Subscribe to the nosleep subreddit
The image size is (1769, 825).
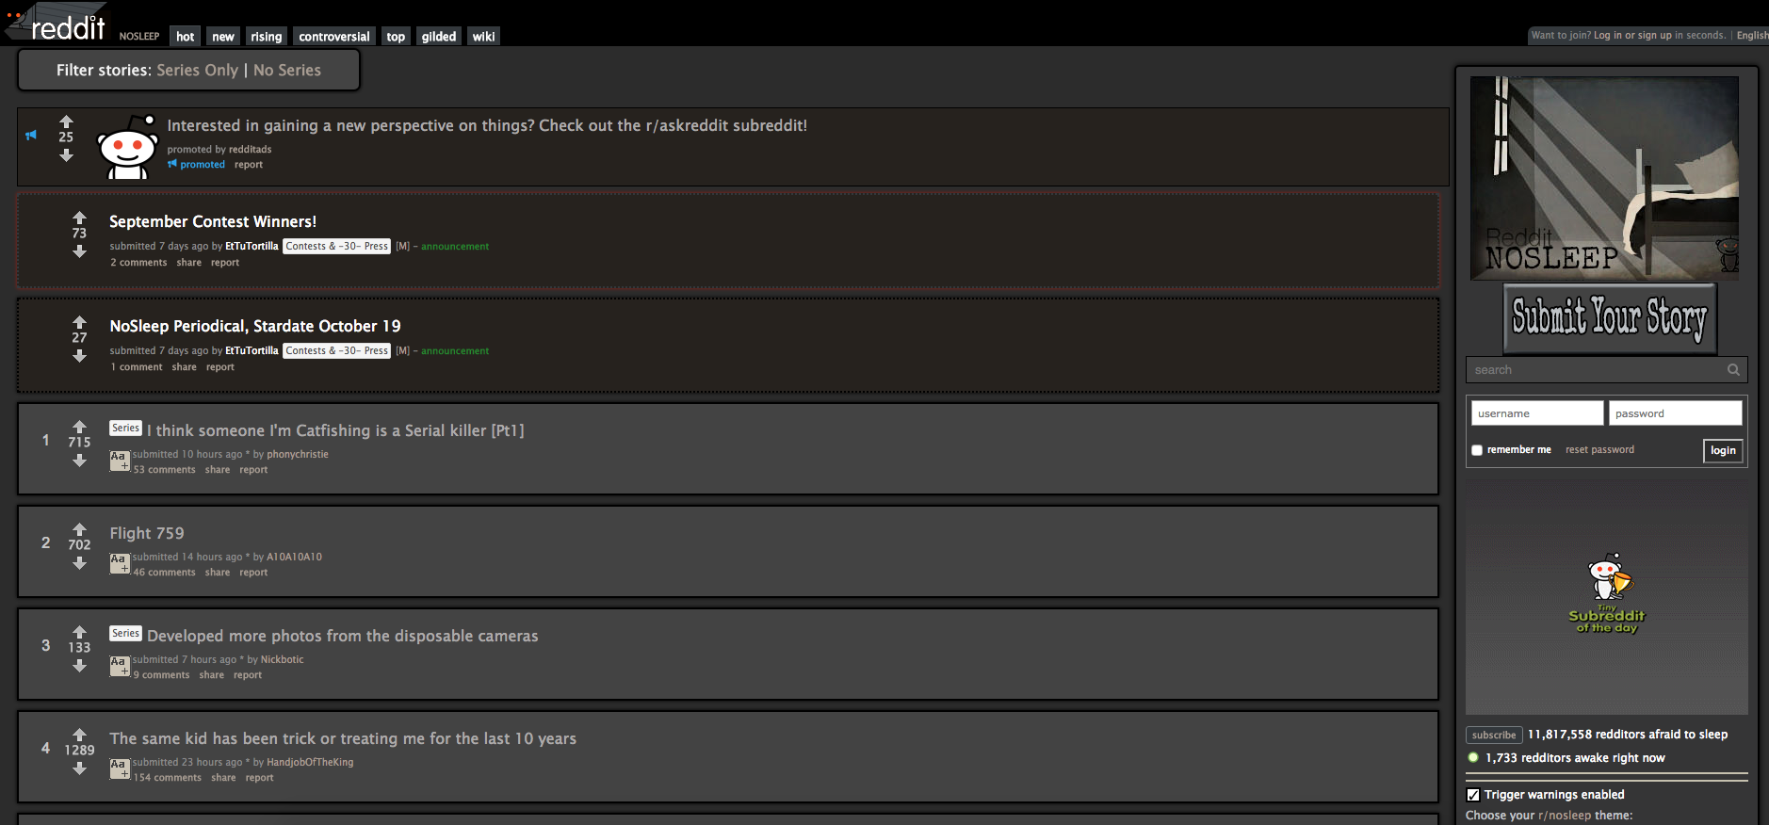pos(1494,736)
